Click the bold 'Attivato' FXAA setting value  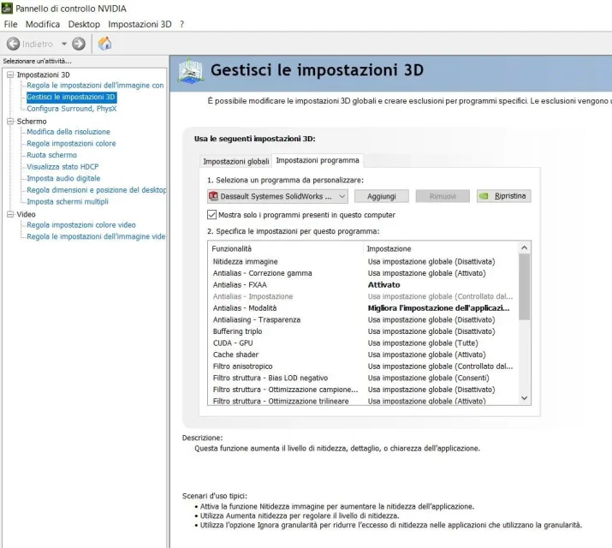tap(383, 285)
